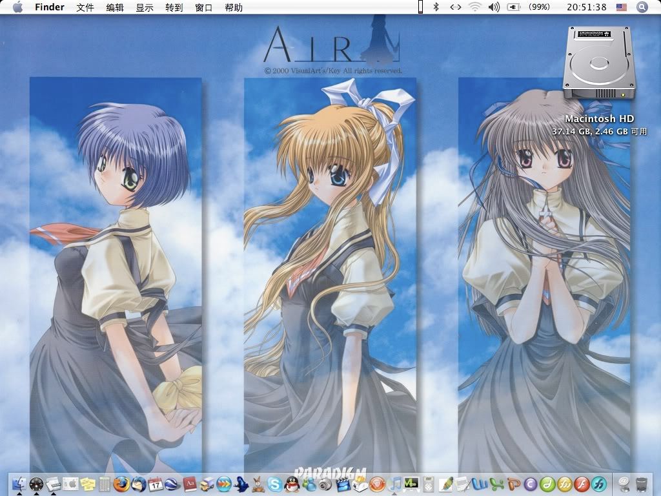Open the 转到 menu
This screenshot has height=496, width=661.
tap(174, 7)
